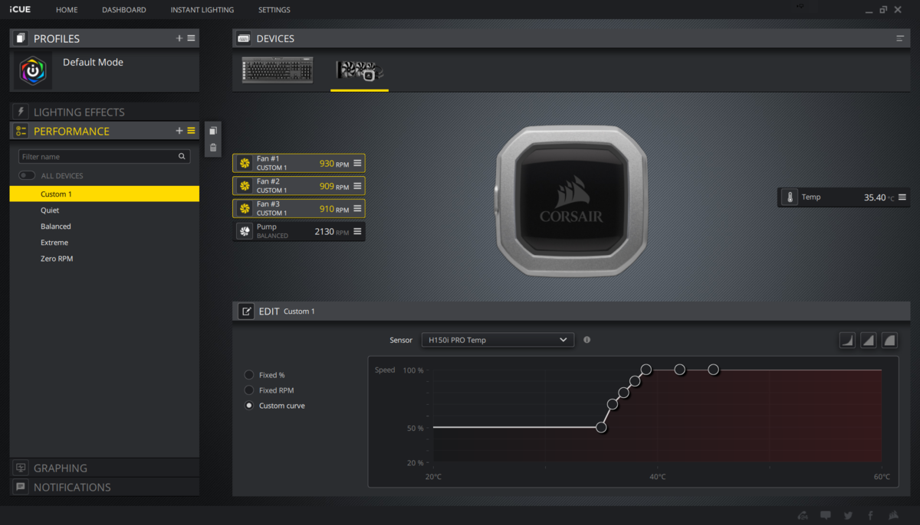920x525 pixels.
Task: Open the Dashboard menu
Action: coord(123,10)
